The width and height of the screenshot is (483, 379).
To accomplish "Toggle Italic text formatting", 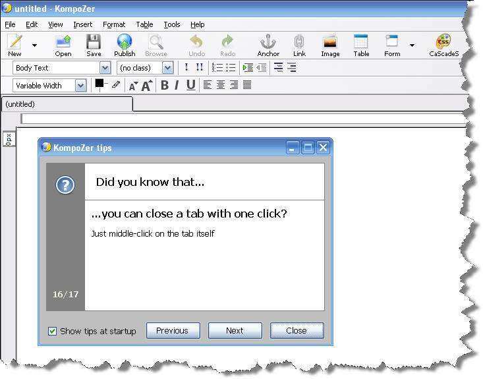I will (x=177, y=85).
